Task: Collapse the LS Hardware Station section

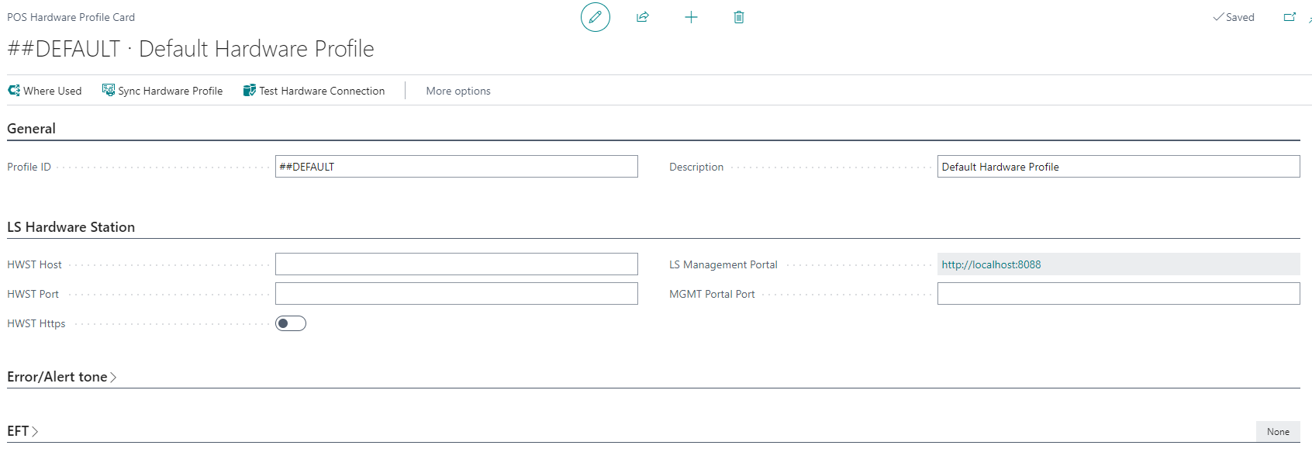Action: (x=71, y=227)
